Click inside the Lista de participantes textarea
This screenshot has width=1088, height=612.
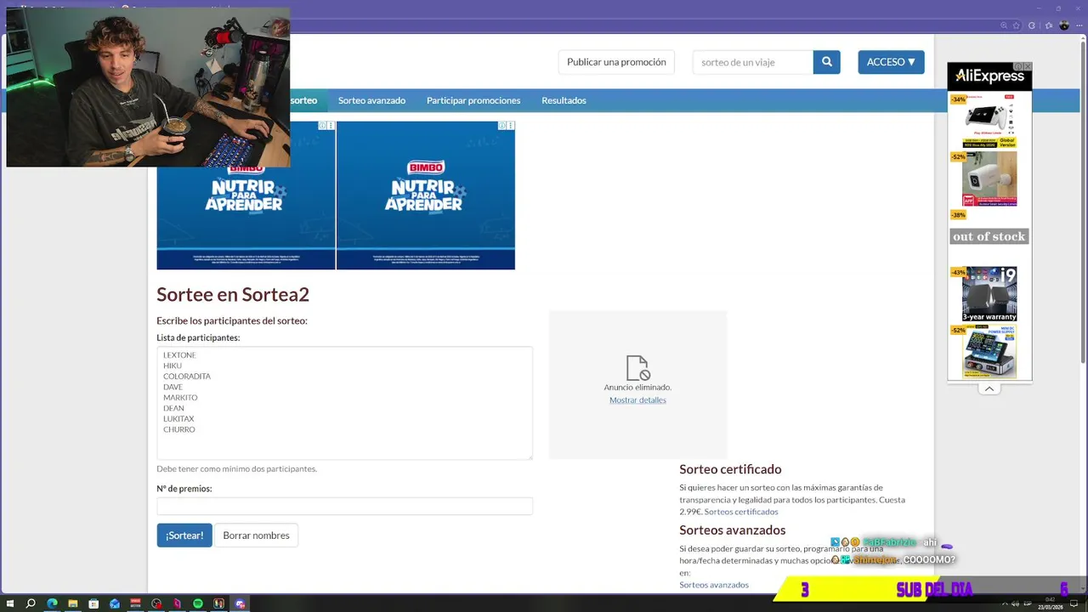[344, 403]
